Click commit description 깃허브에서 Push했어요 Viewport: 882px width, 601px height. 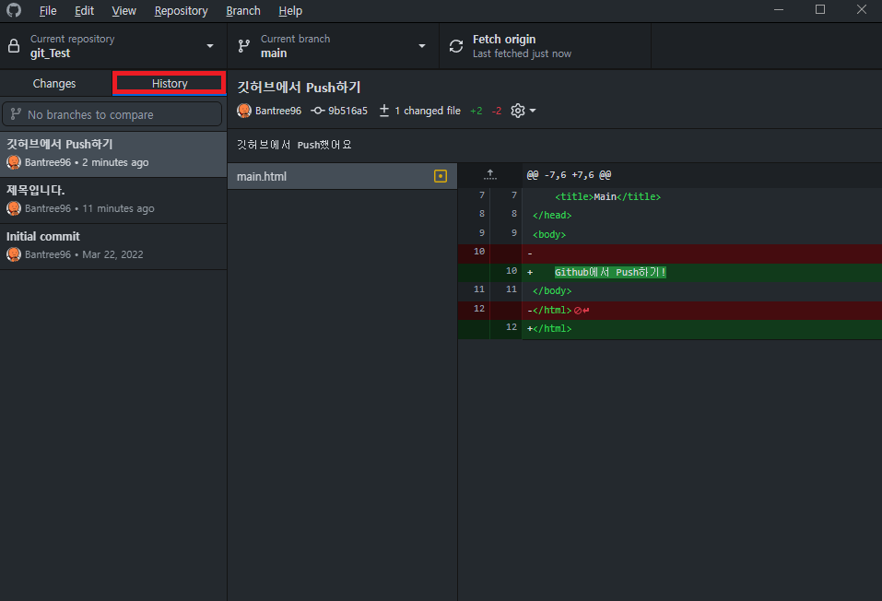(x=294, y=145)
